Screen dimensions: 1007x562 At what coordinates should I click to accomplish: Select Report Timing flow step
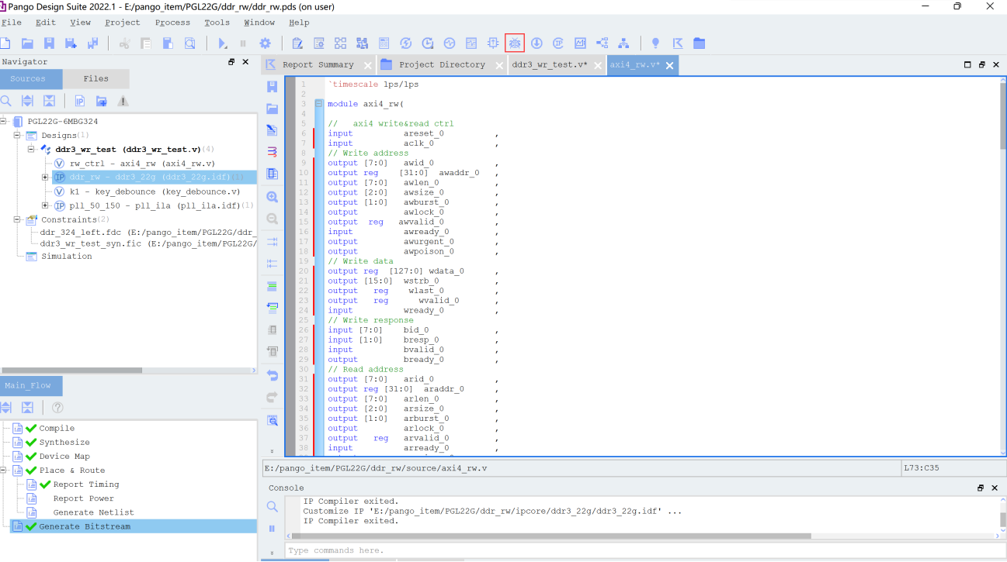coord(85,484)
